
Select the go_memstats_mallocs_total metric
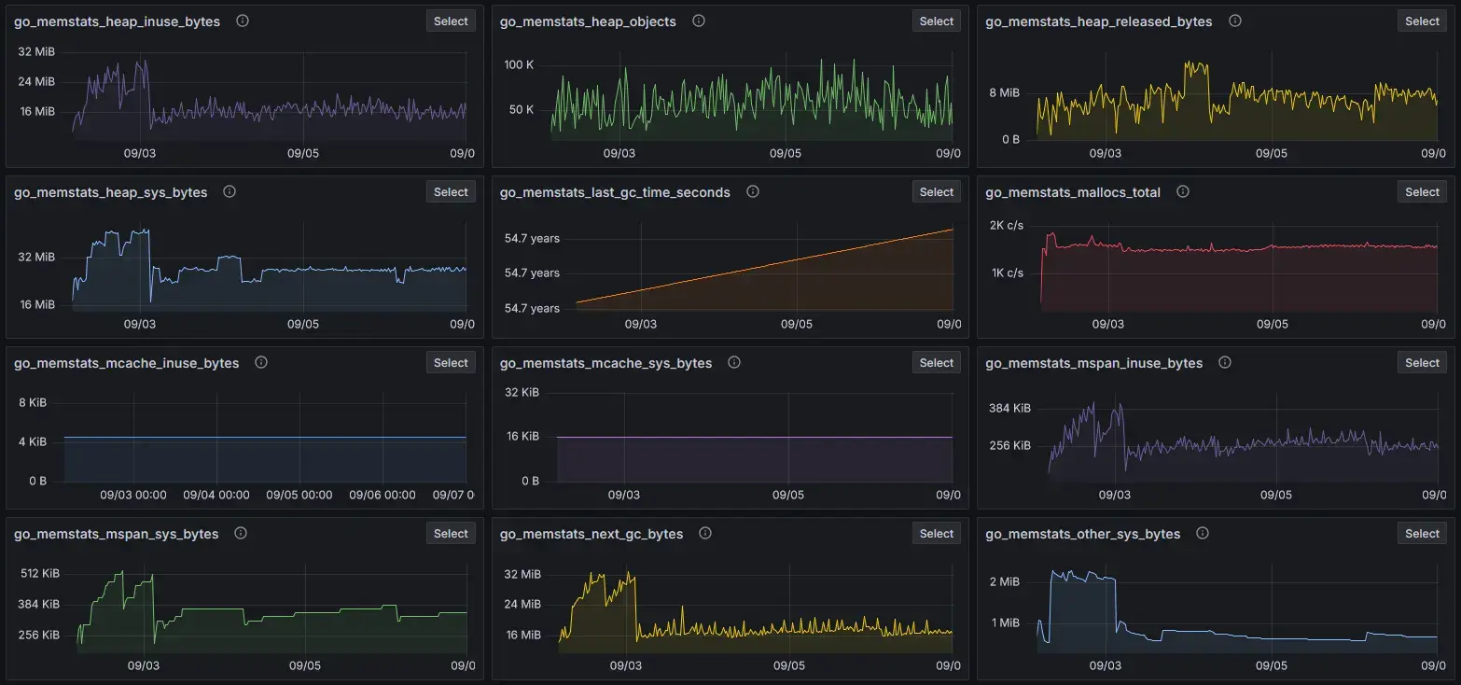[1422, 192]
